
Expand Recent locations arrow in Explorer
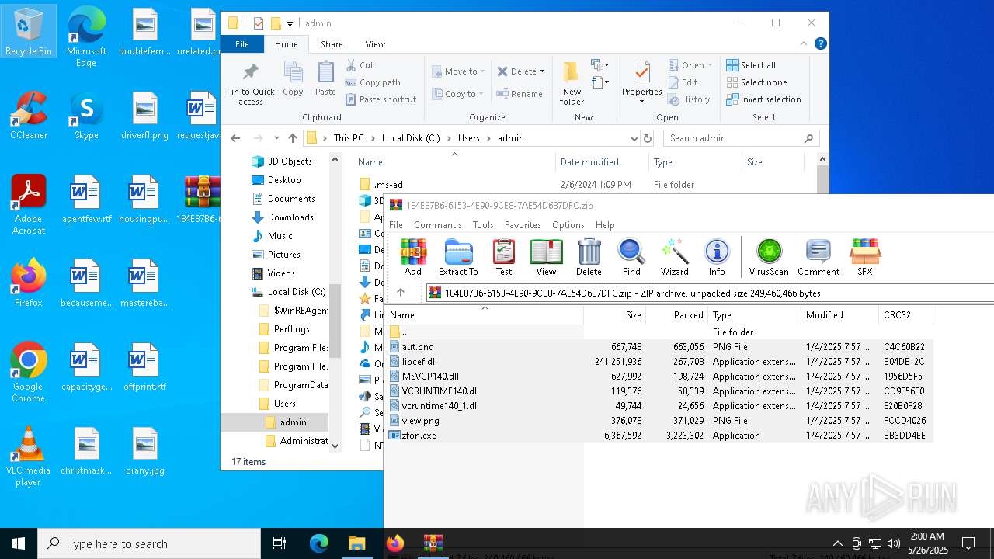coord(276,138)
